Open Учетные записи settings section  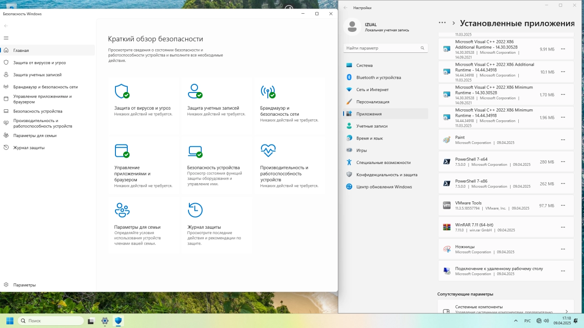click(x=386, y=126)
